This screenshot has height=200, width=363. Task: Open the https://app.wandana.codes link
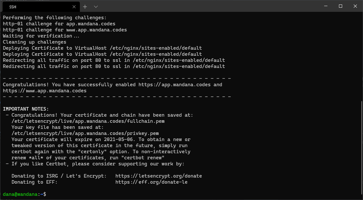coord(174,85)
